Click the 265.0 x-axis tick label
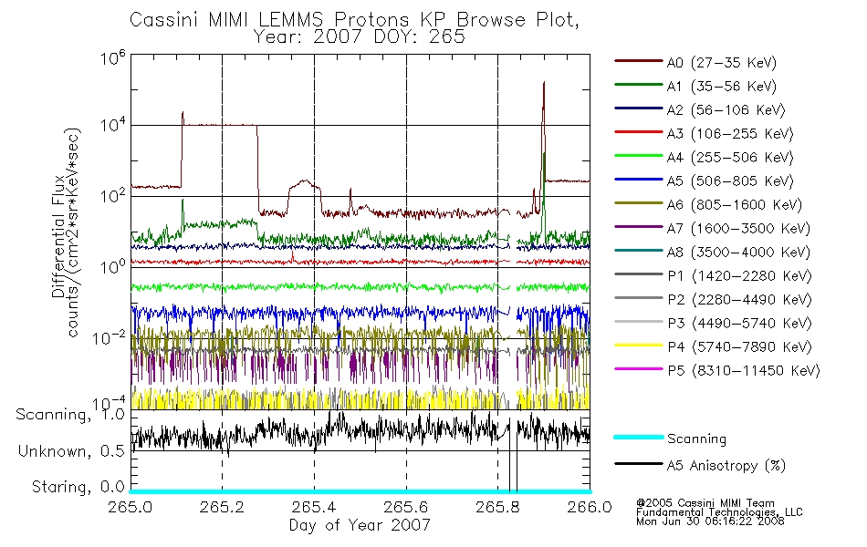 point(131,507)
